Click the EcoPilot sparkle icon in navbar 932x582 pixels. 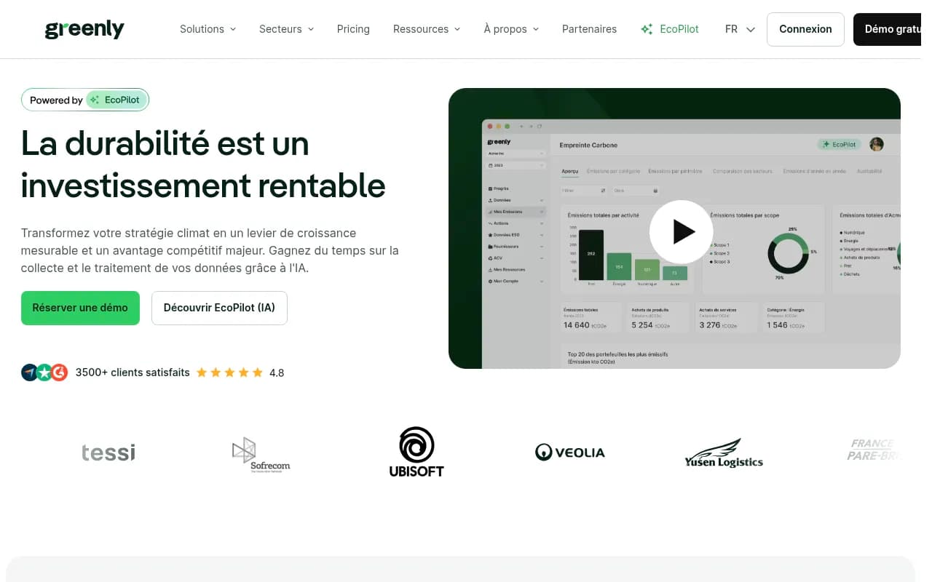(x=647, y=29)
